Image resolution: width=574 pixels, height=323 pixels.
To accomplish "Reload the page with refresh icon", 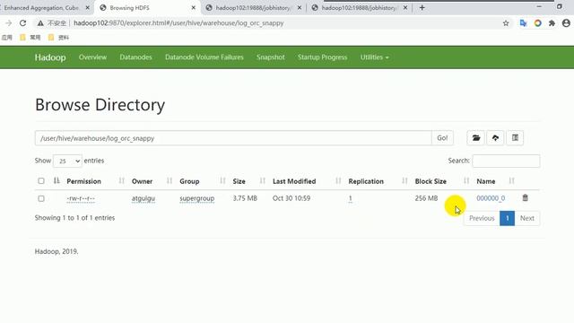I will click(x=22, y=23).
